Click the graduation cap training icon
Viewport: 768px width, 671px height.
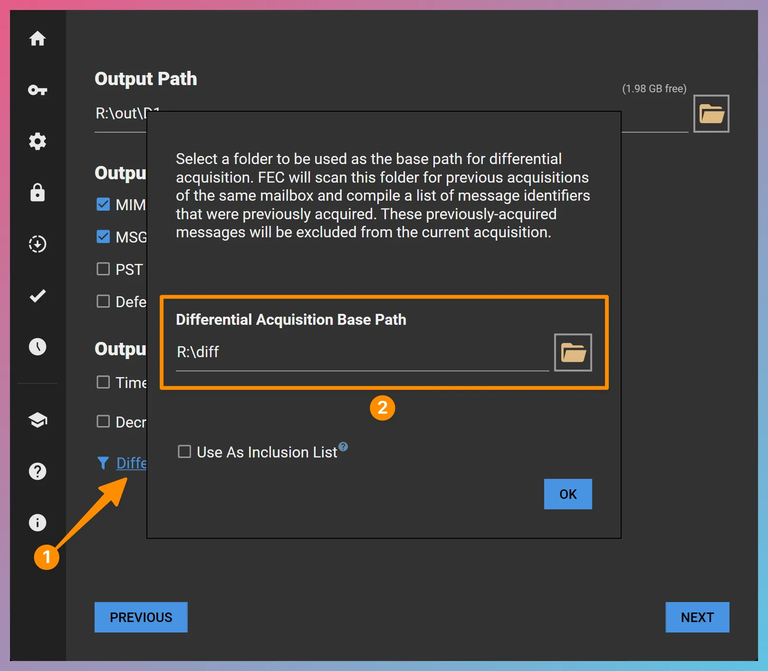coord(38,420)
